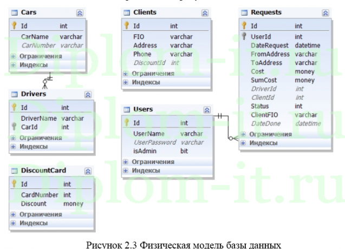
Task: Click the table icon of Drivers
Action: (14, 94)
